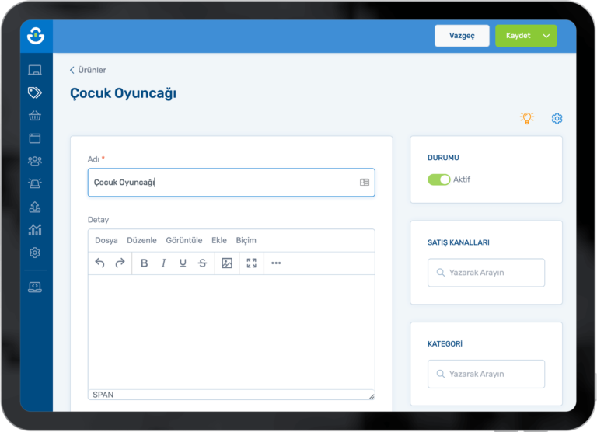
Task: Go back via the Ürünler link
Action: pyautogui.click(x=89, y=70)
